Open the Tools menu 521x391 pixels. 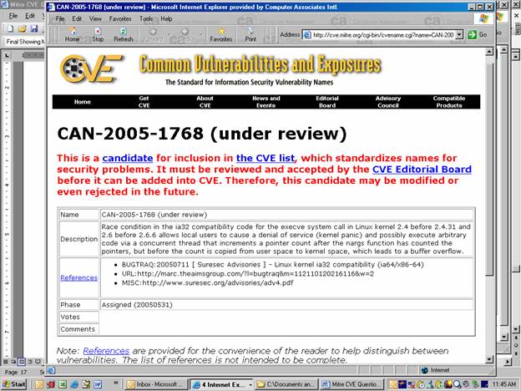tap(146, 18)
